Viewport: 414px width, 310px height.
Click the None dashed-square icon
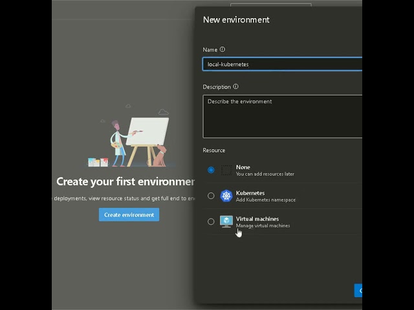pyautogui.click(x=226, y=170)
